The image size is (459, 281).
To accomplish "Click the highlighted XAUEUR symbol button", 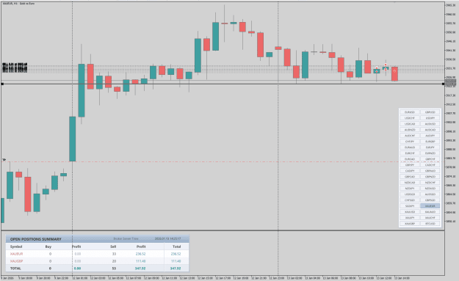I will (x=430, y=206).
